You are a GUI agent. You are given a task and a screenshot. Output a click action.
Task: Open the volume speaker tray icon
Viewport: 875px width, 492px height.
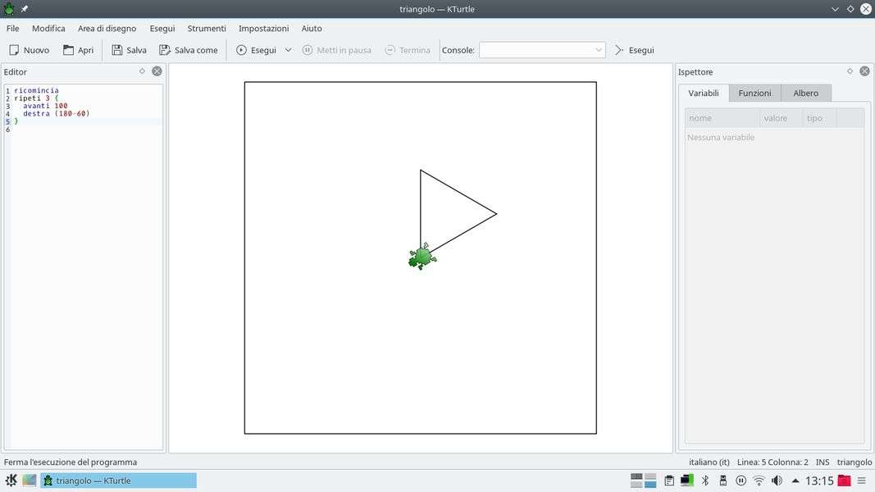click(777, 481)
